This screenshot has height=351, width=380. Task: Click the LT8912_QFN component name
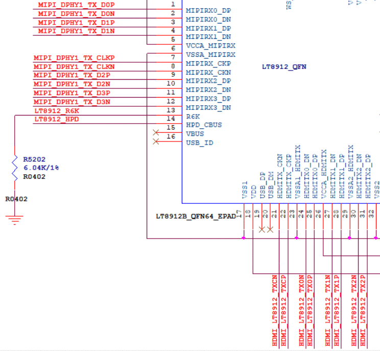(x=284, y=67)
